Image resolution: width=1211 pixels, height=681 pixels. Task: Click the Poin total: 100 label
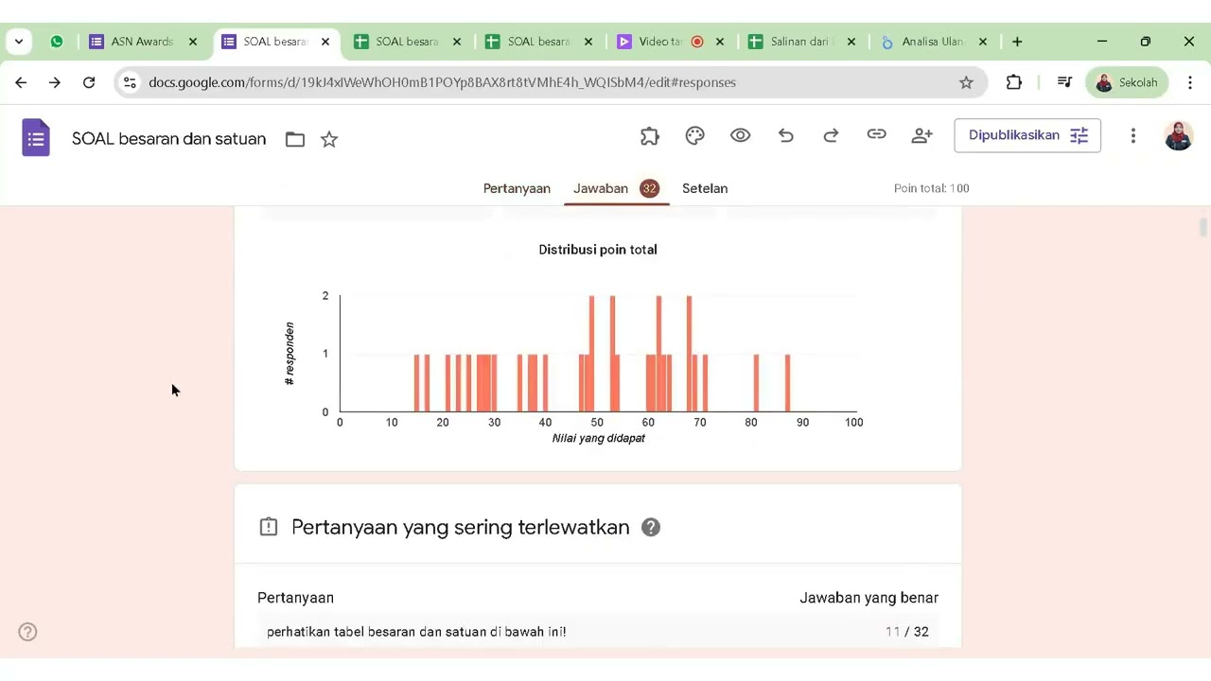[x=931, y=188]
